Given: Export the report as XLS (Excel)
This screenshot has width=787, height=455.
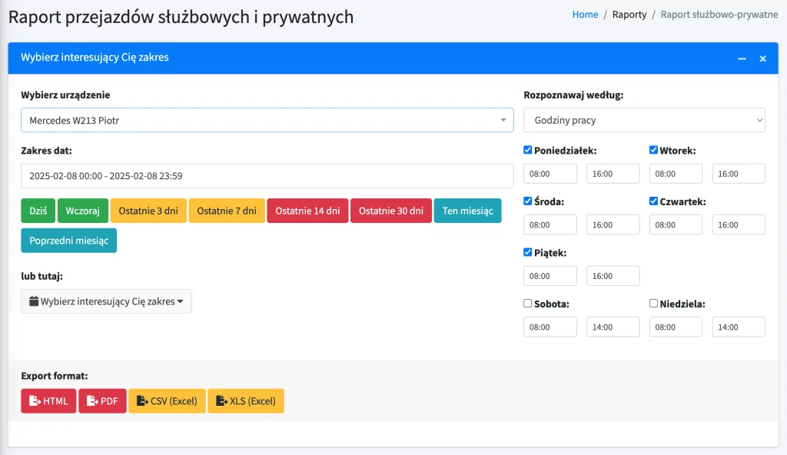Looking at the screenshot, I should pyautogui.click(x=246, y=400).
